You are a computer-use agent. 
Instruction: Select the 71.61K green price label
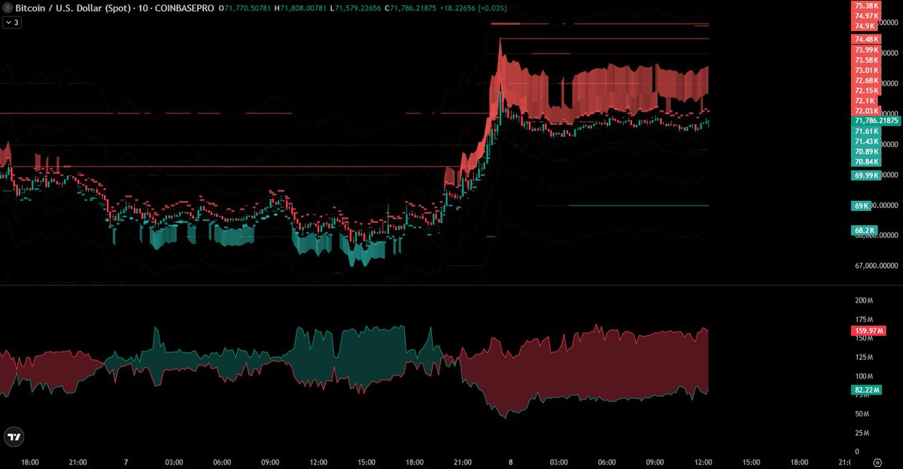[x=867, y=131]
